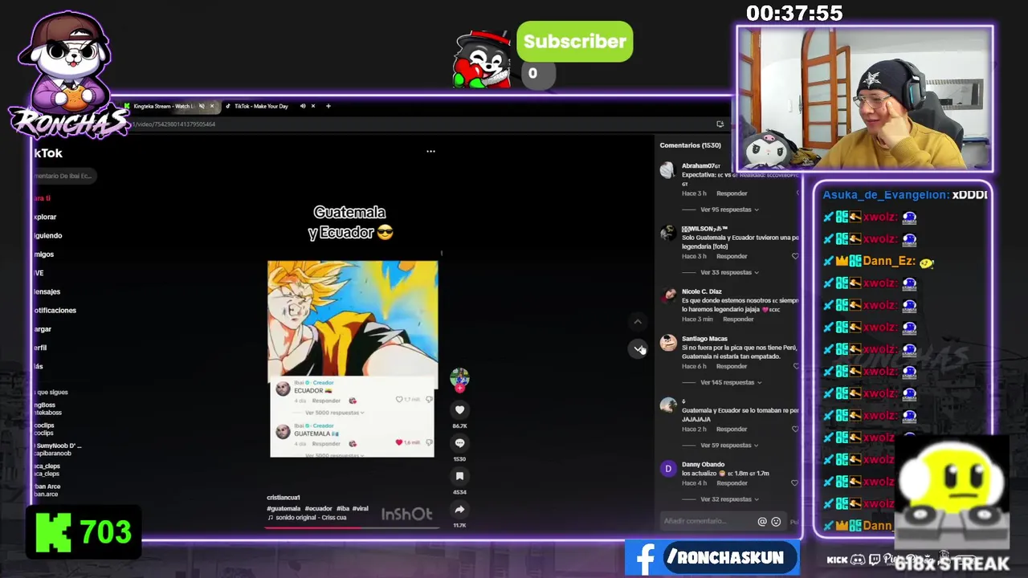Open the emoji picker in comment box

click(x=776, y=522)
